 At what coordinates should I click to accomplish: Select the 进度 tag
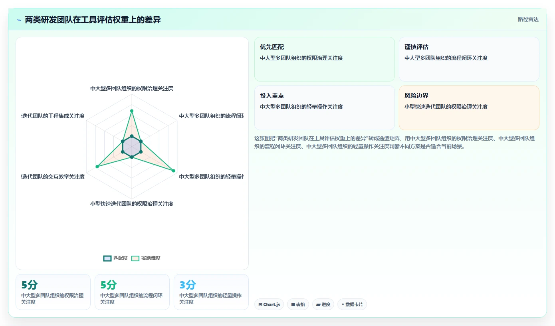tap(323, 304)
